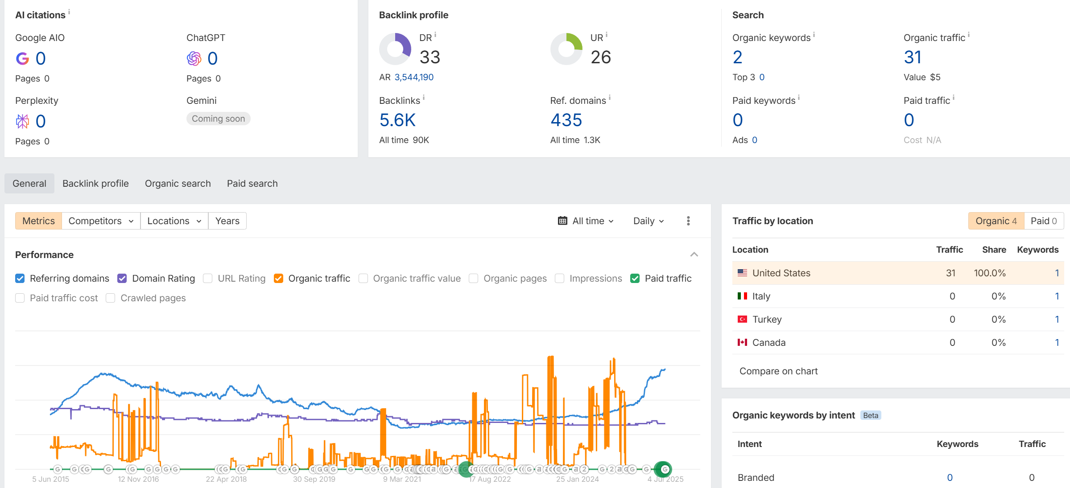
Task: Toggle the Crawled pages checkbox
Action: coord(111,298)
